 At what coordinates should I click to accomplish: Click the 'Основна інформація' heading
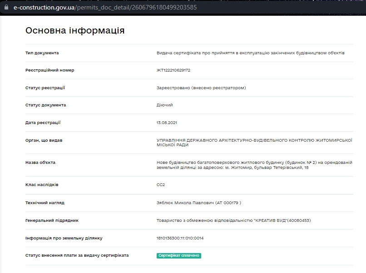[x=75, y=30]
